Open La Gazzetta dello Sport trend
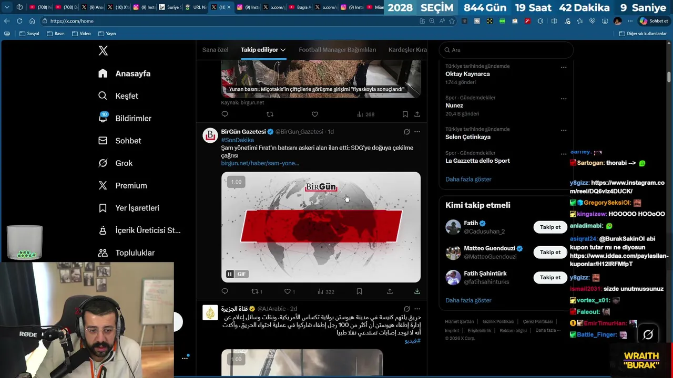Image resolution: width=673 pixels, height=378 pixels. coord(477,161)
